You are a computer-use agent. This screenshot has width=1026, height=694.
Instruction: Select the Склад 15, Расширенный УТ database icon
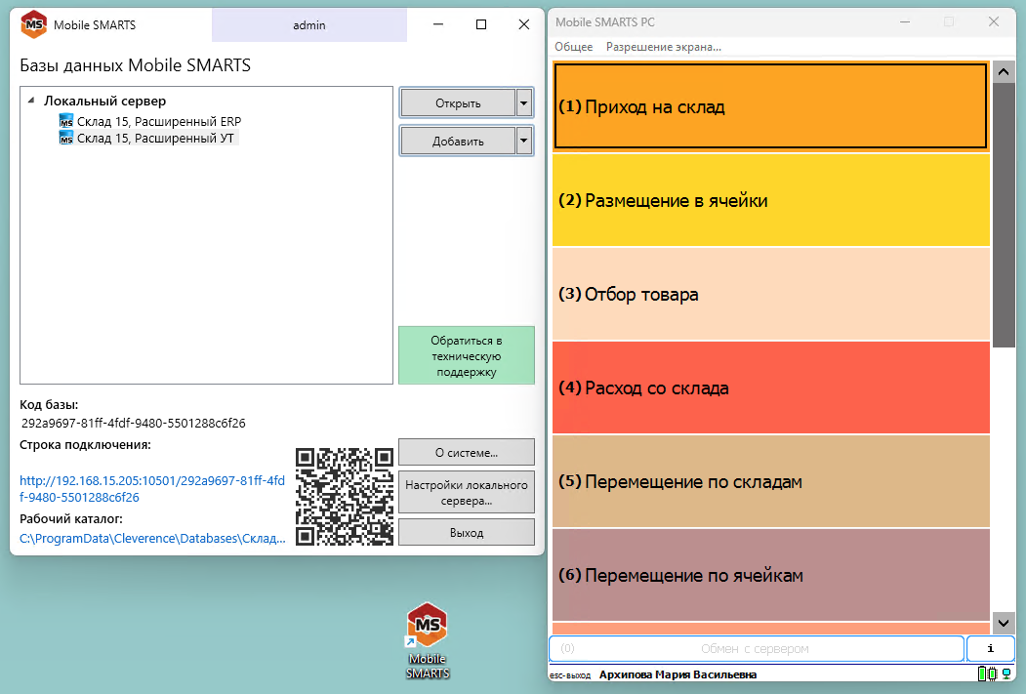[x=65, y=139]
